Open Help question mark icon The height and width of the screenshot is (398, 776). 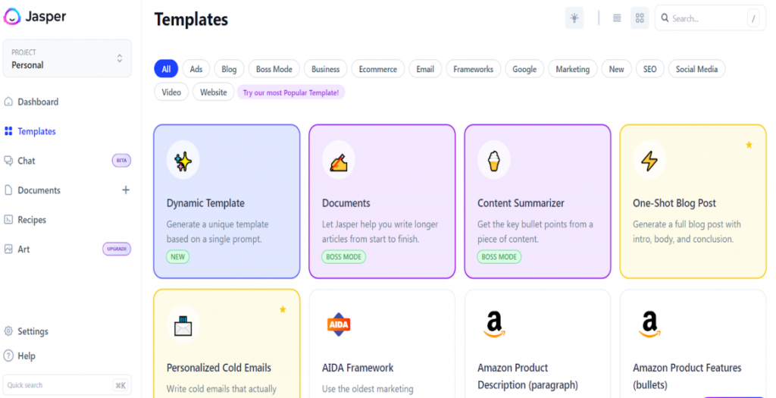(8, 356)
